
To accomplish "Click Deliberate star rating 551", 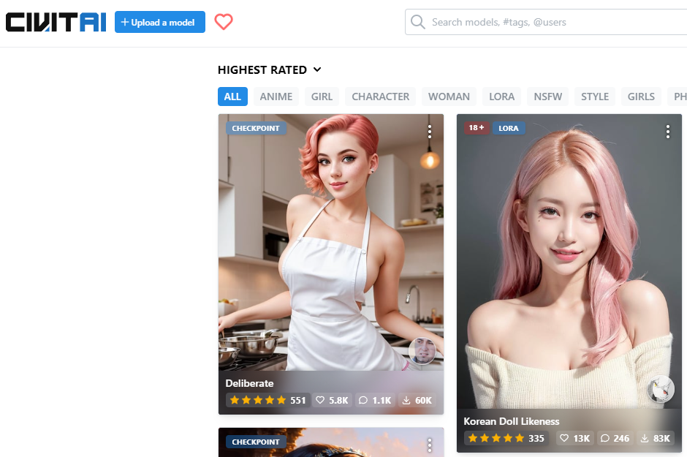I will pos(267,400).
